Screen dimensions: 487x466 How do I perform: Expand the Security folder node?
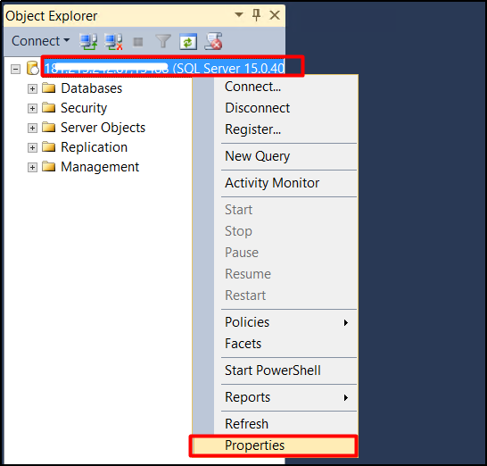pos(32,108)
